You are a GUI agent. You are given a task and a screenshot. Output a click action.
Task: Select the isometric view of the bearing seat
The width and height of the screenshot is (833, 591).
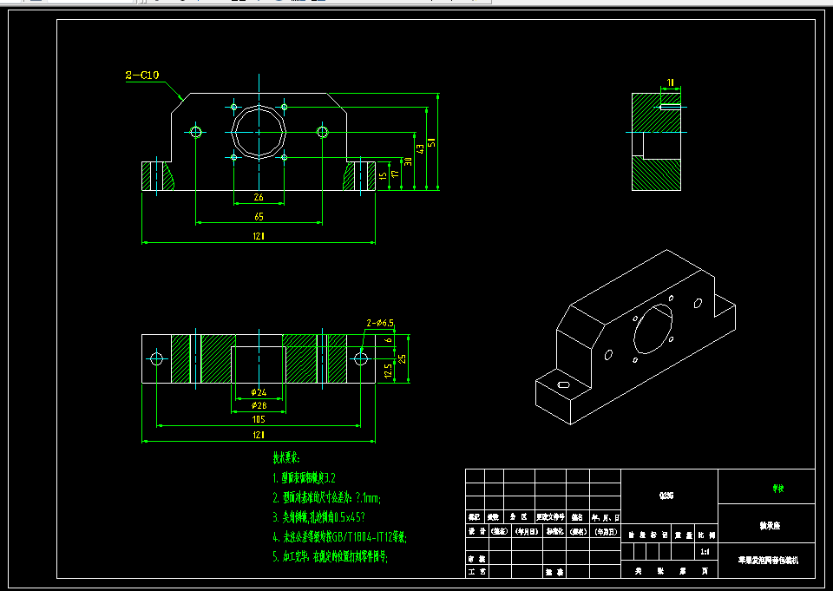(635, 337)
